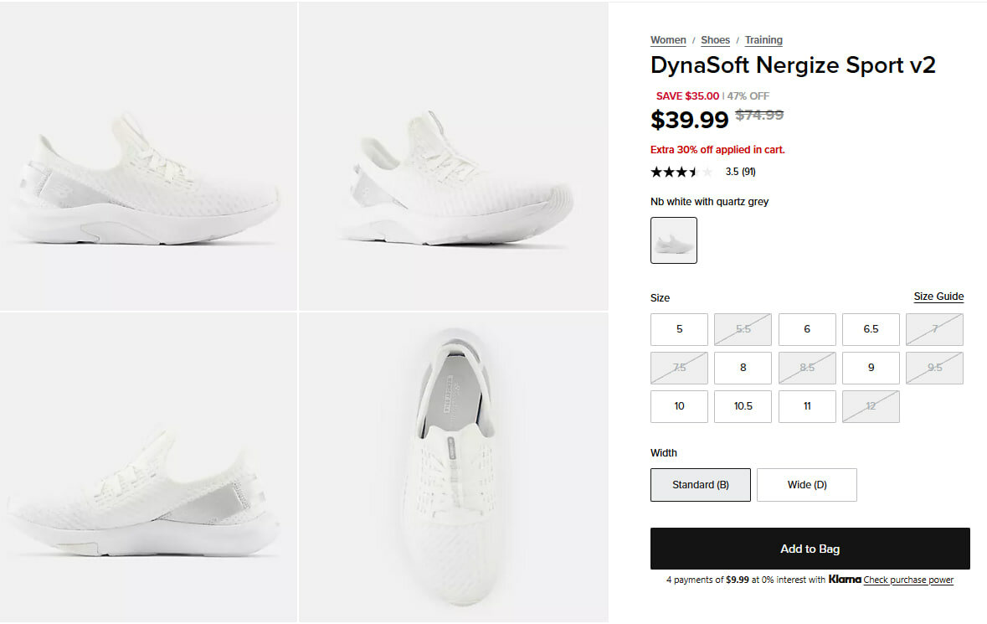Click the Add to Bag button
Viewport: 987px width, 624px height.
[810, 549]
